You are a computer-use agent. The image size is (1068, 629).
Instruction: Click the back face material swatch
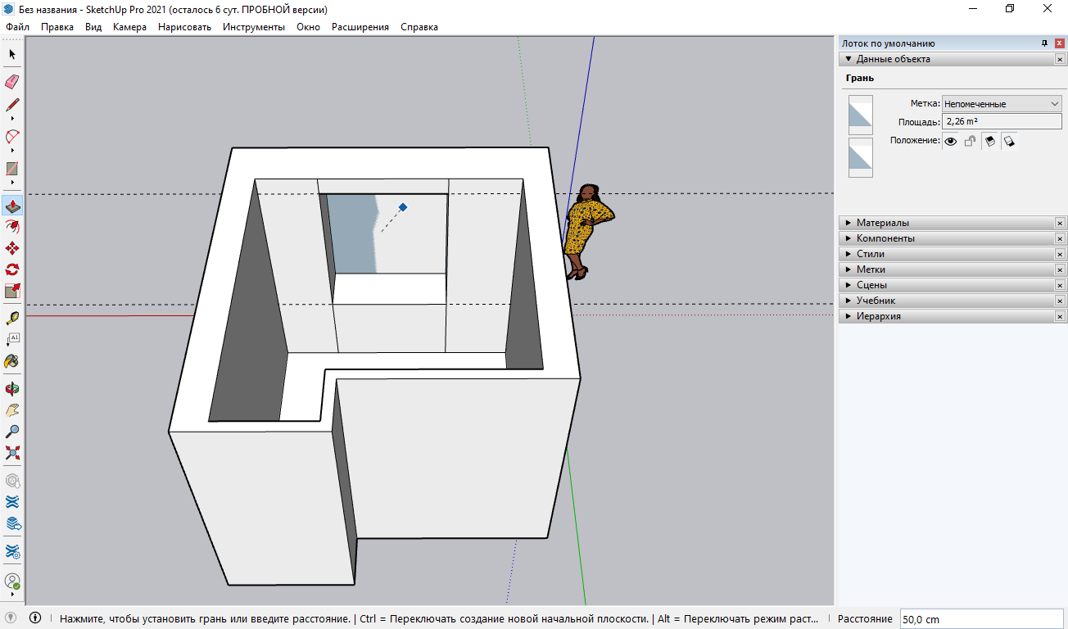pyautogui.click(x=861, y=157)
